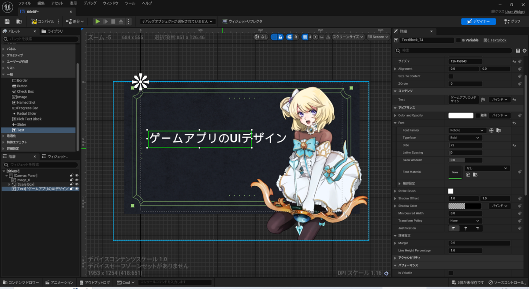Viewport: 529px width, 289px height.
Task: Open the debug object selection dropdown
Action: (x=177, y=21)
